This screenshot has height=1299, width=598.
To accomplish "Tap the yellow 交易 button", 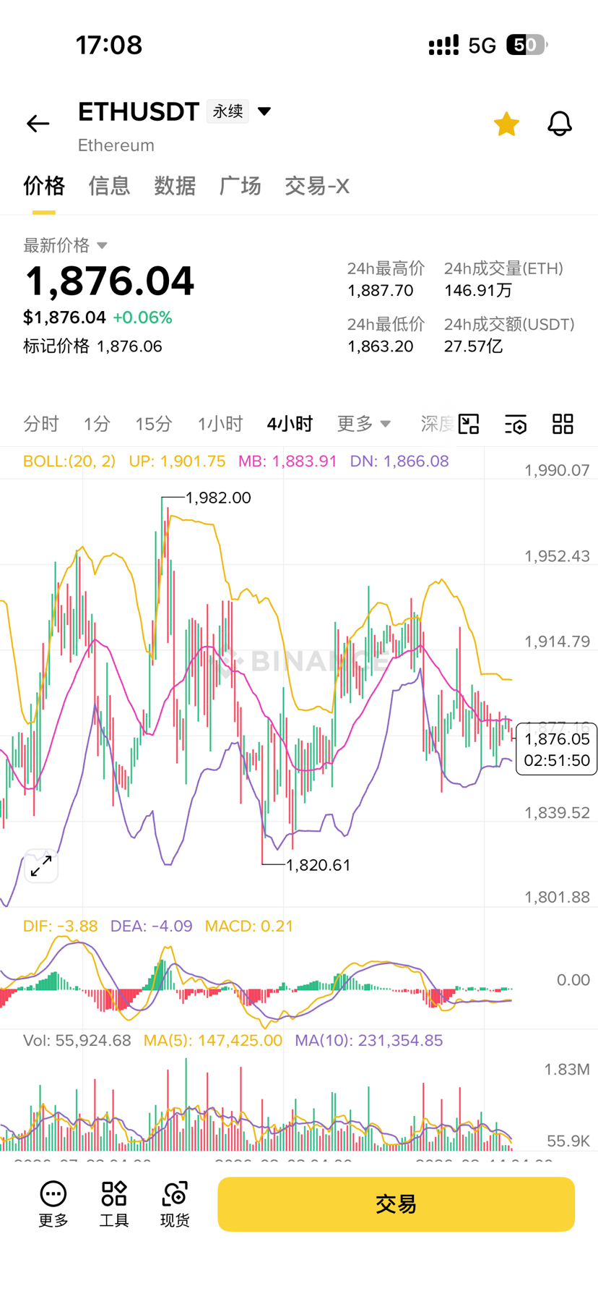I will (396, 1204).
